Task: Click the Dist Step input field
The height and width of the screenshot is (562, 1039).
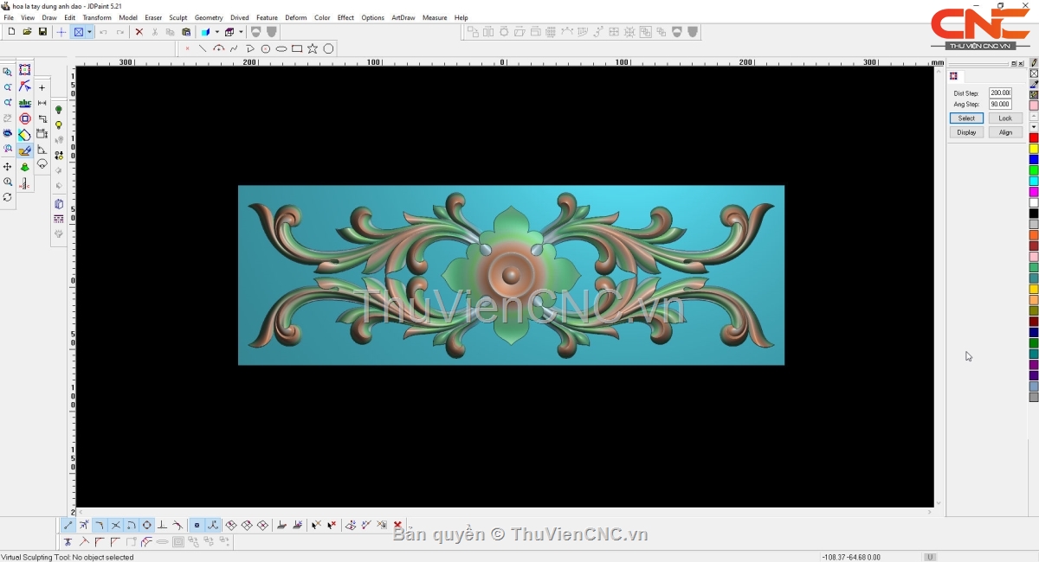Action: click(1000, 93)
